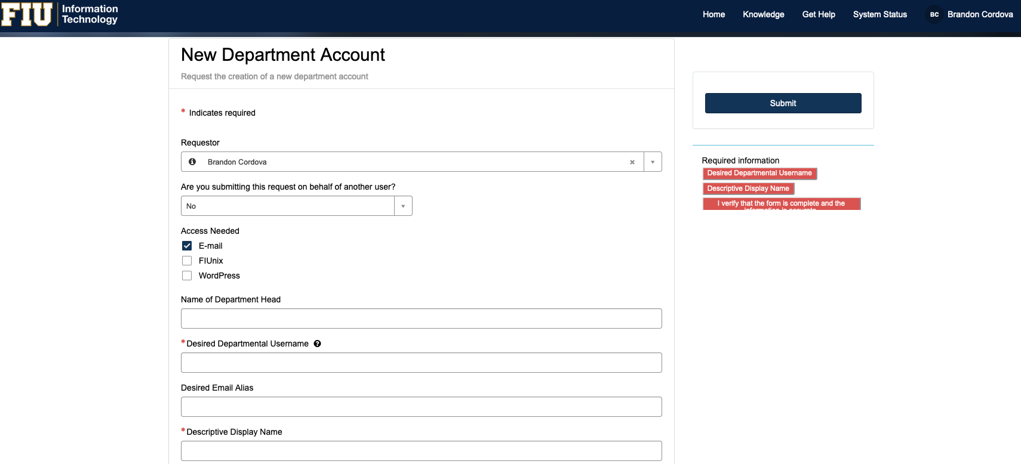1021x464 pixels.
Task: Focus the Name of Department Head field
Action: [x=421, y=318]
